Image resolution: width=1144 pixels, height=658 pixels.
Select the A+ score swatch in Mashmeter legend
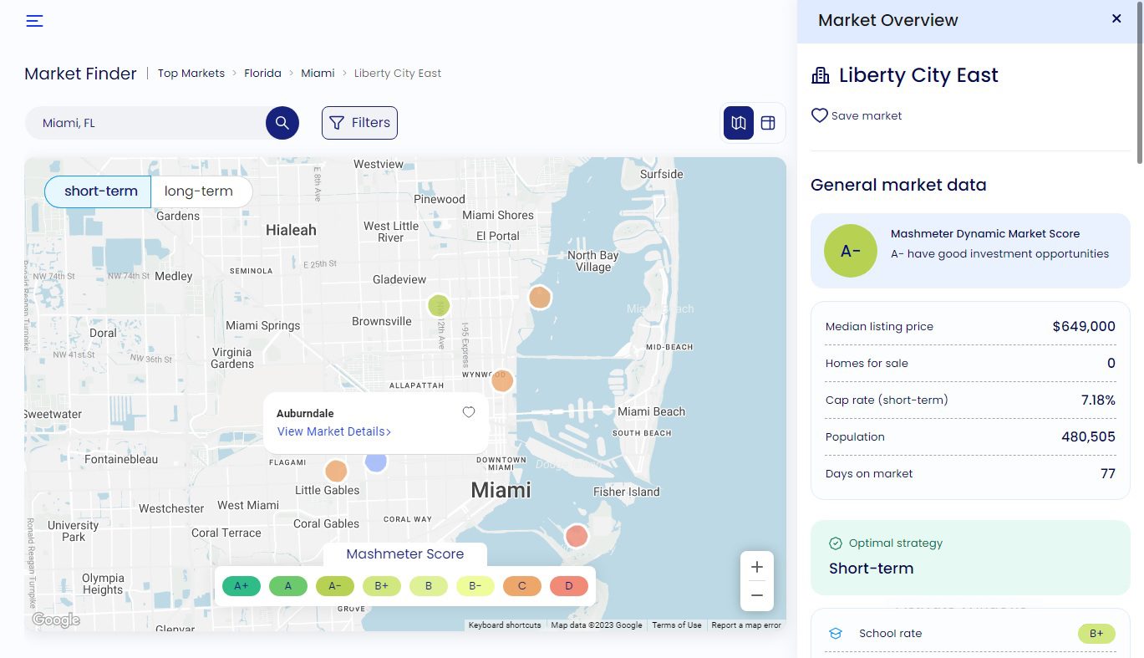pyautogui.click(x=241, y=586)
